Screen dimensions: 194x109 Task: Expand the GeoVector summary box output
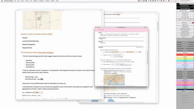(110, 55)
